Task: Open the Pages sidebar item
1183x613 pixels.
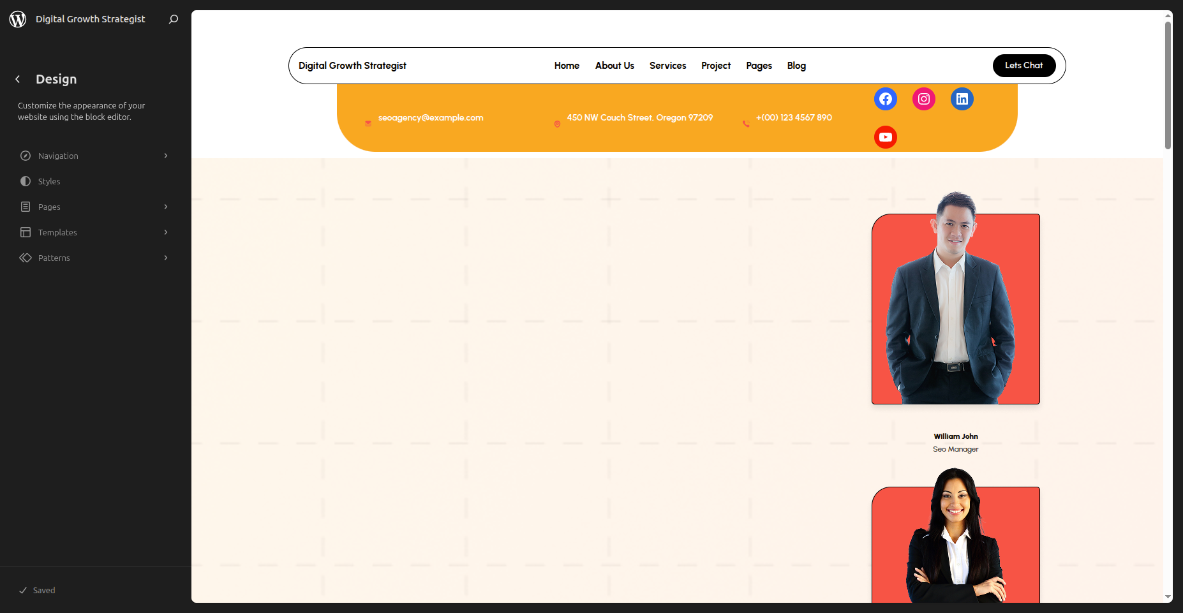Action: [x=94, y=207]
